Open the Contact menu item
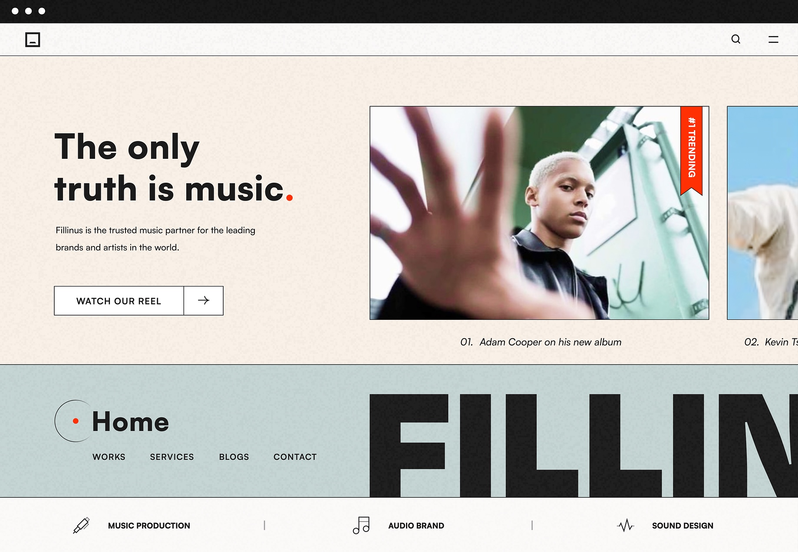This screenshot has width=798, height=552. click(x=295, y=457)
